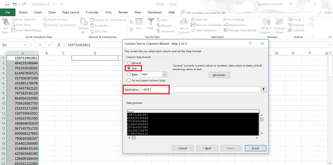Click the Share button

pos(325,13)
